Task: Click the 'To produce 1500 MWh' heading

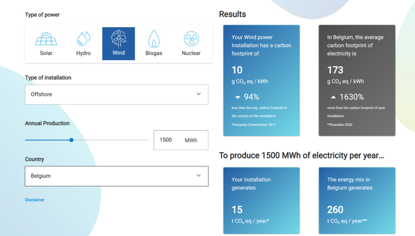Action: coord(302,155)
